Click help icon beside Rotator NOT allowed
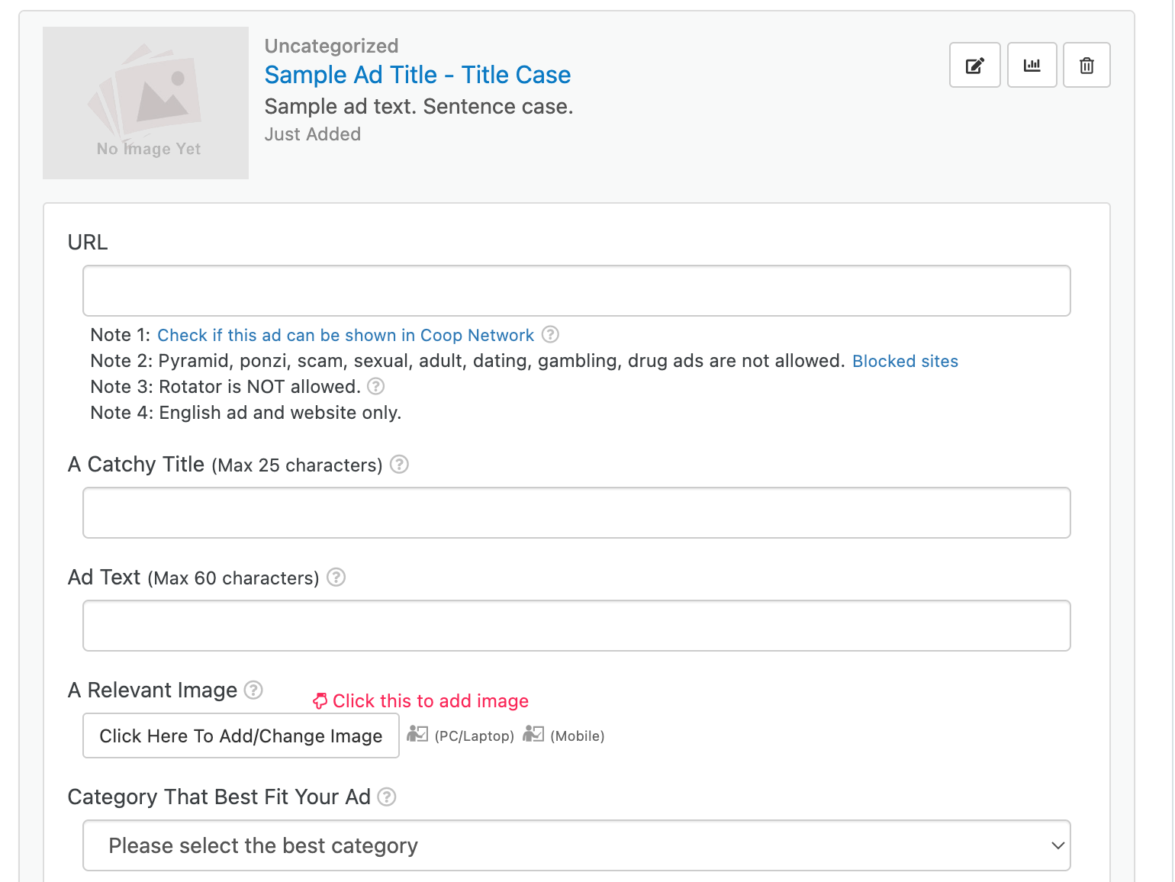1175x882 pixels. (375, 386)
